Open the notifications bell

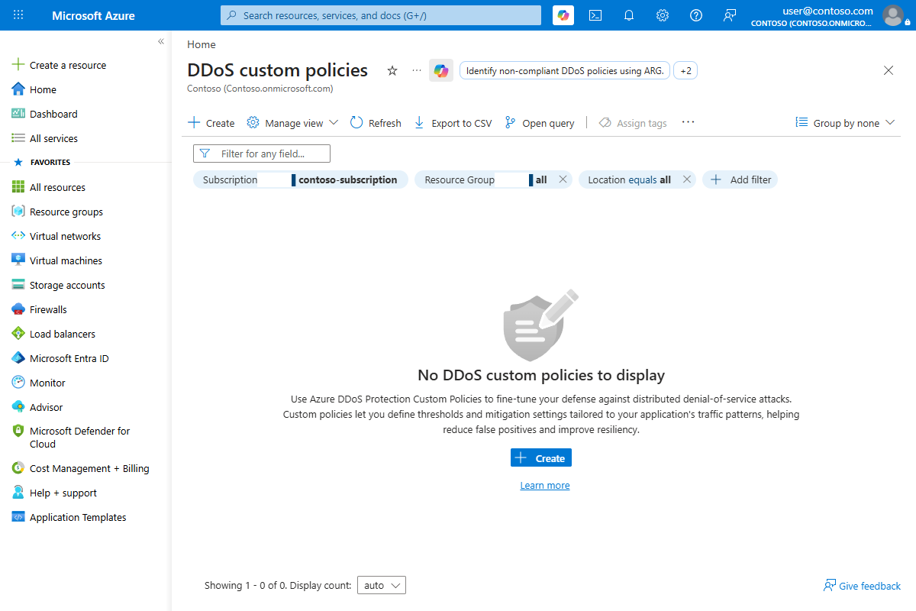(629, 15)
